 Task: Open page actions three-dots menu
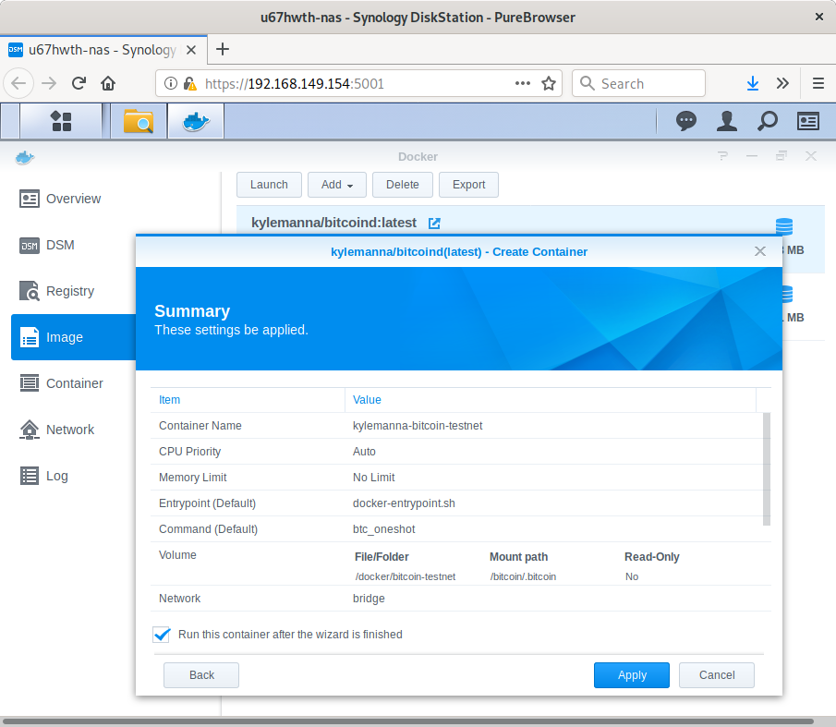coord(523,83)
